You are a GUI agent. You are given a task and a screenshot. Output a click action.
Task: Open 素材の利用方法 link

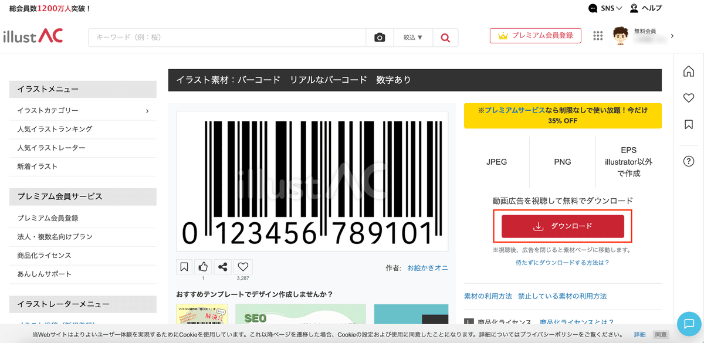pyautogui.click(x=488, y=296)
